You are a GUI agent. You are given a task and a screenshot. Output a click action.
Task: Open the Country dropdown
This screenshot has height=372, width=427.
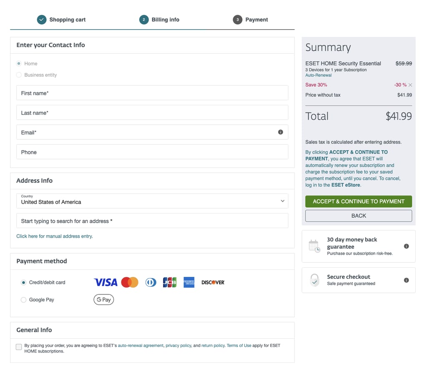coord(152,201)
